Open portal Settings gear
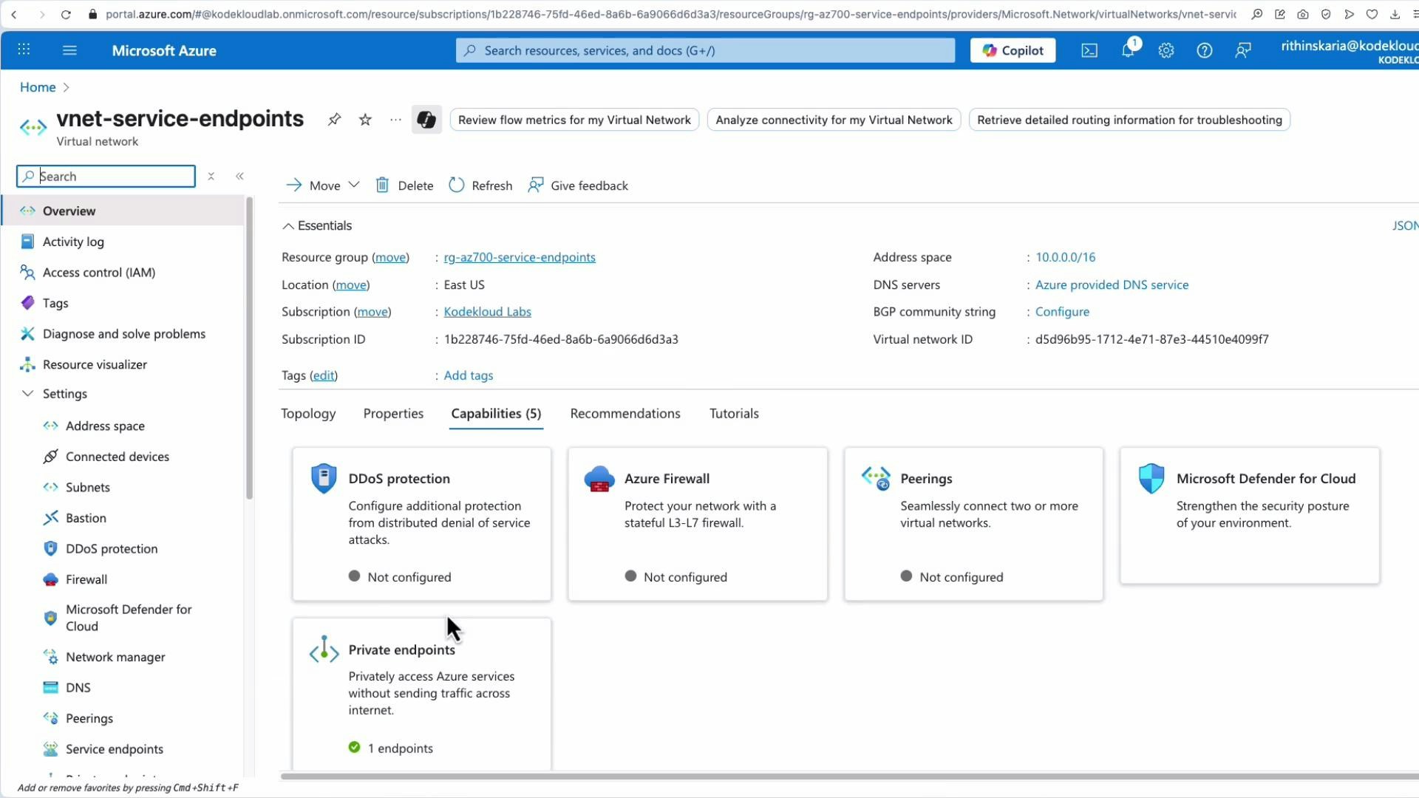The width and height of the screenshot is (1419, 798). click(x=1166, y=50)
